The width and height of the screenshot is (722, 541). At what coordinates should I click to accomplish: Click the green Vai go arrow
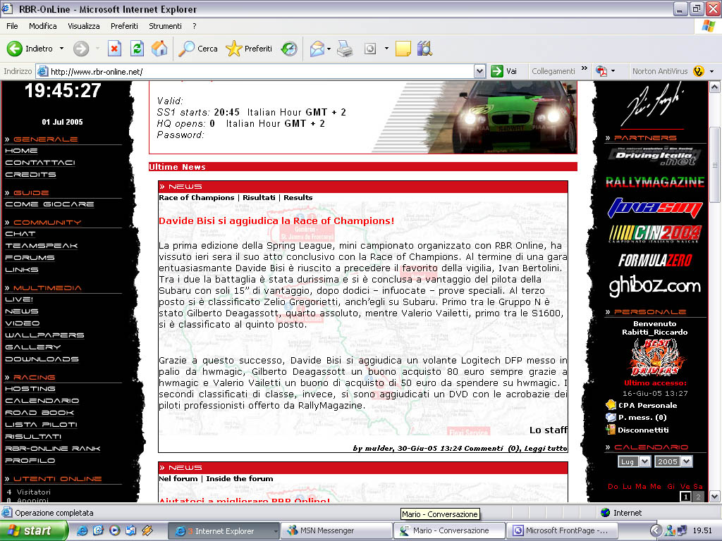[x=497, y=71]
